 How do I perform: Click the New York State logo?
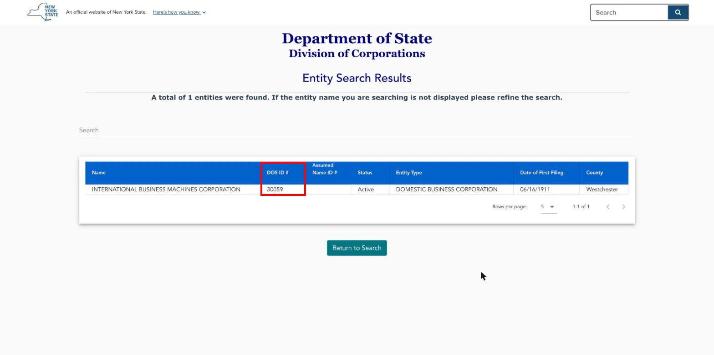(43, 12)
